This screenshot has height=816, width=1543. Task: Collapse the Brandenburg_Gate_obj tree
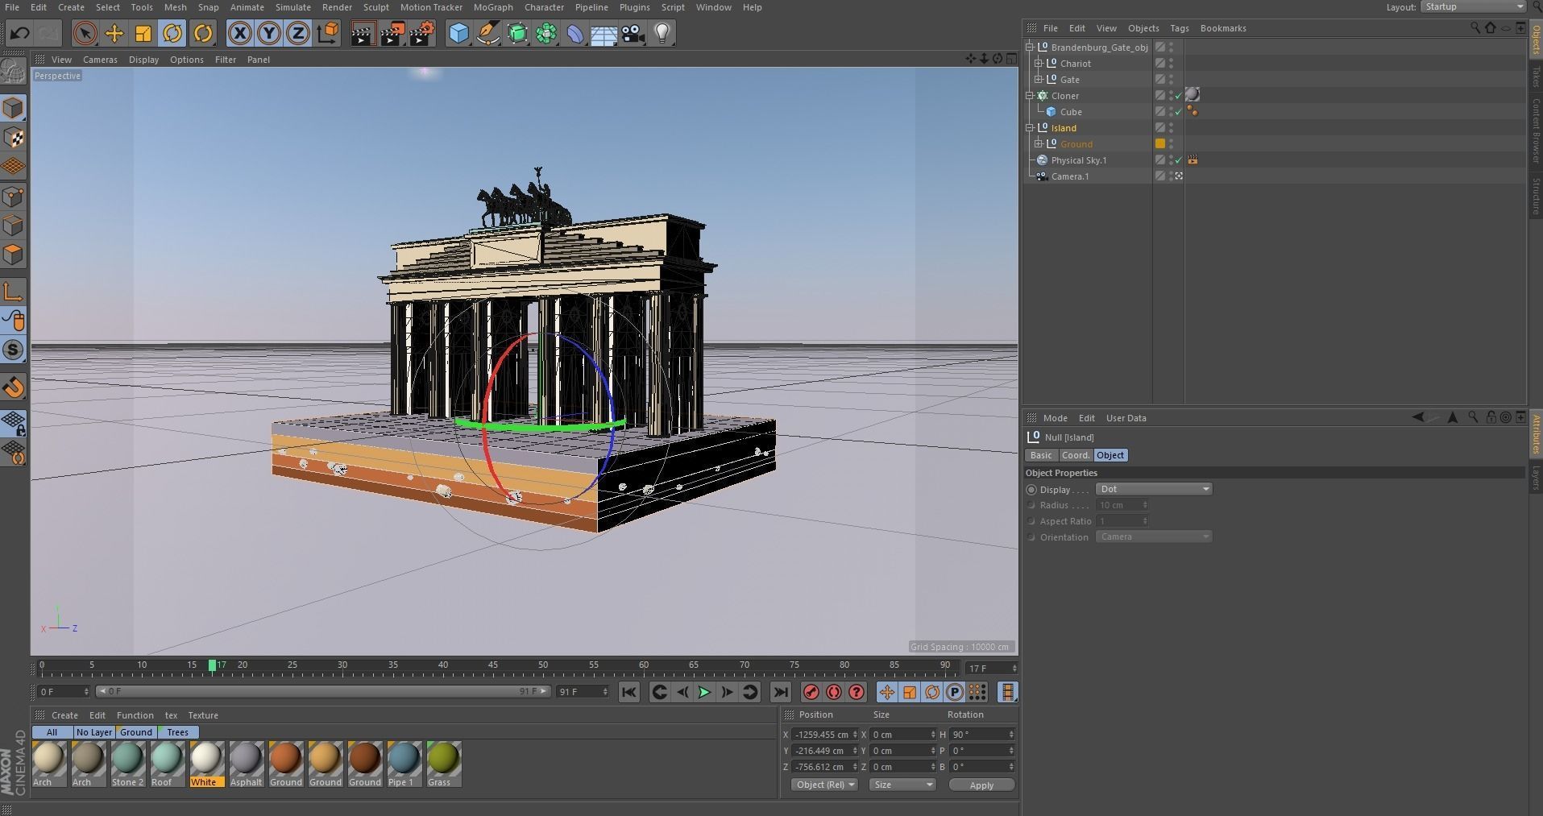click(1030, 48)
